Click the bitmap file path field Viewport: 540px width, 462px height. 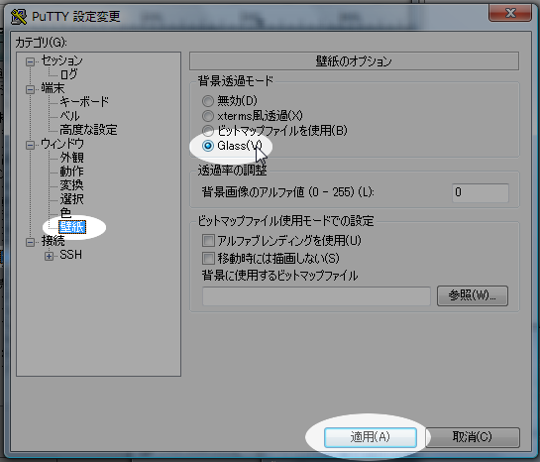[316, 296]
